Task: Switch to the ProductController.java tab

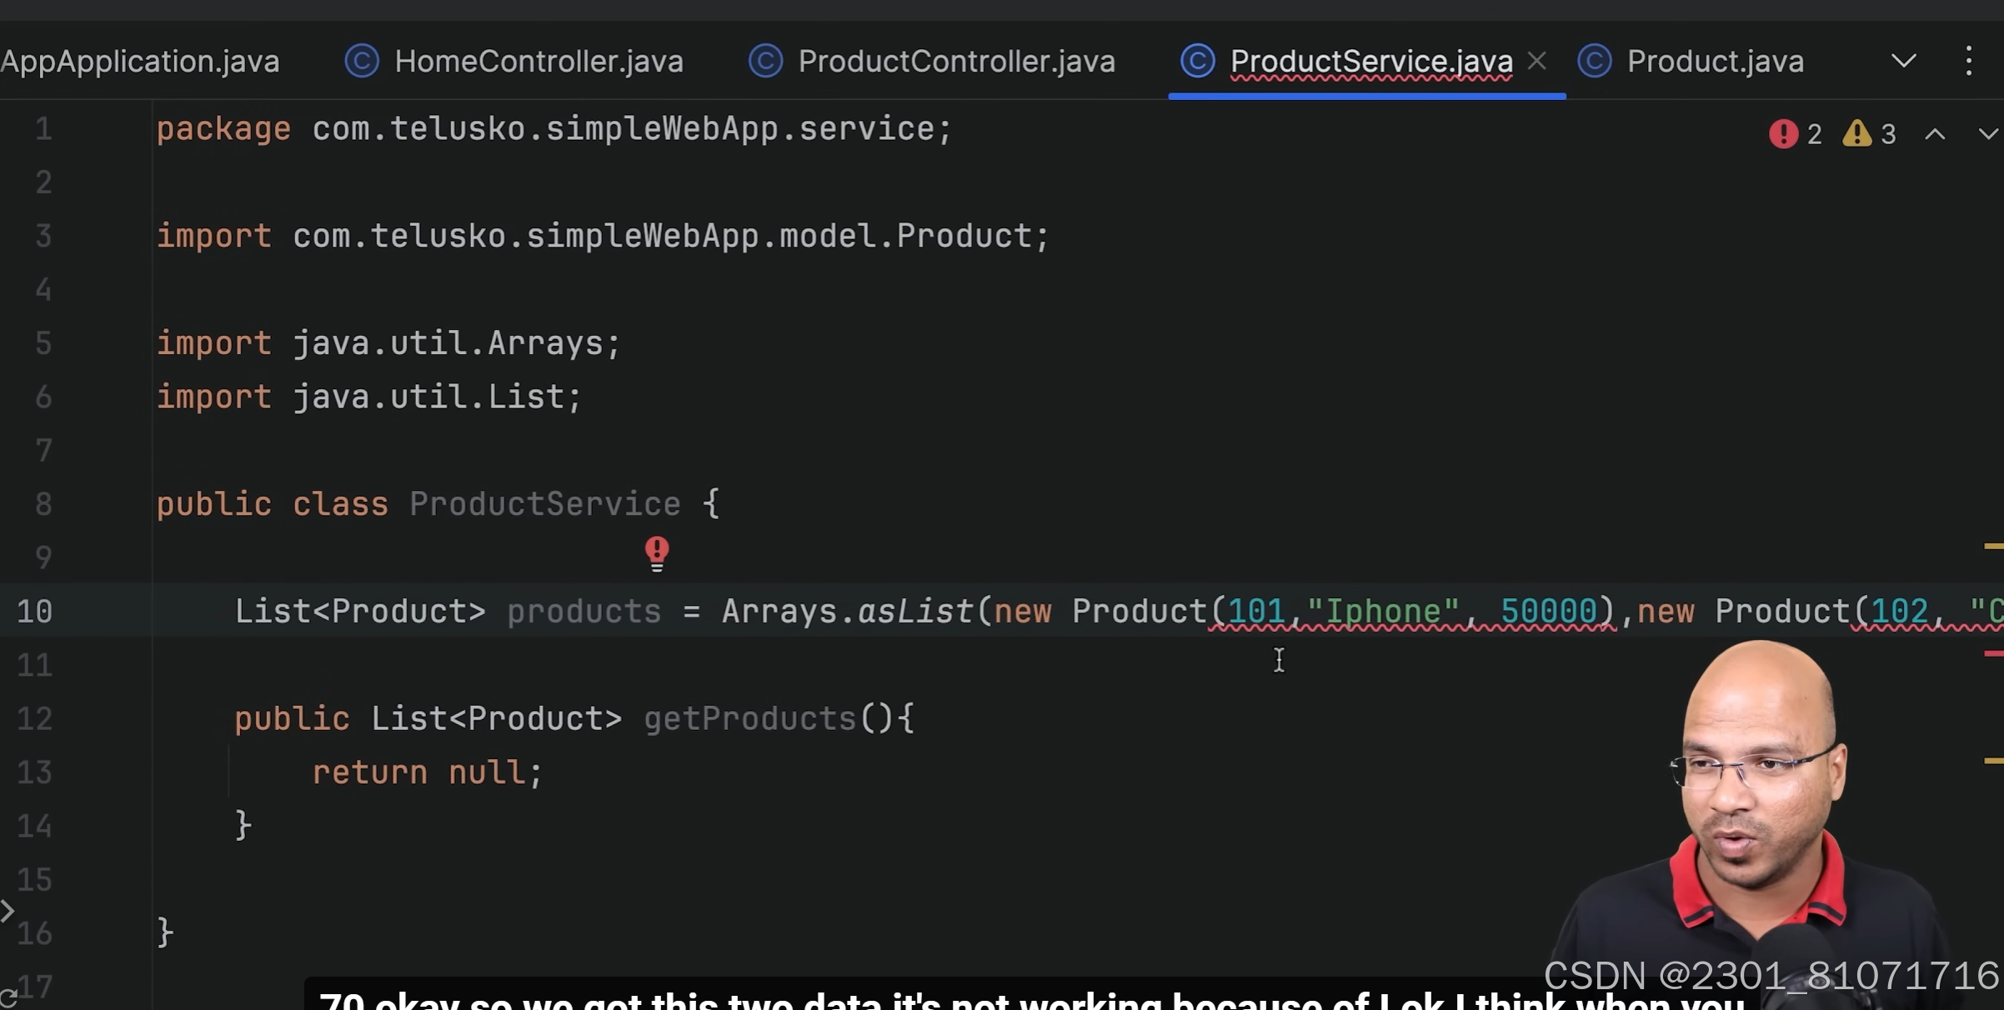Action: [x=955, y=61]
